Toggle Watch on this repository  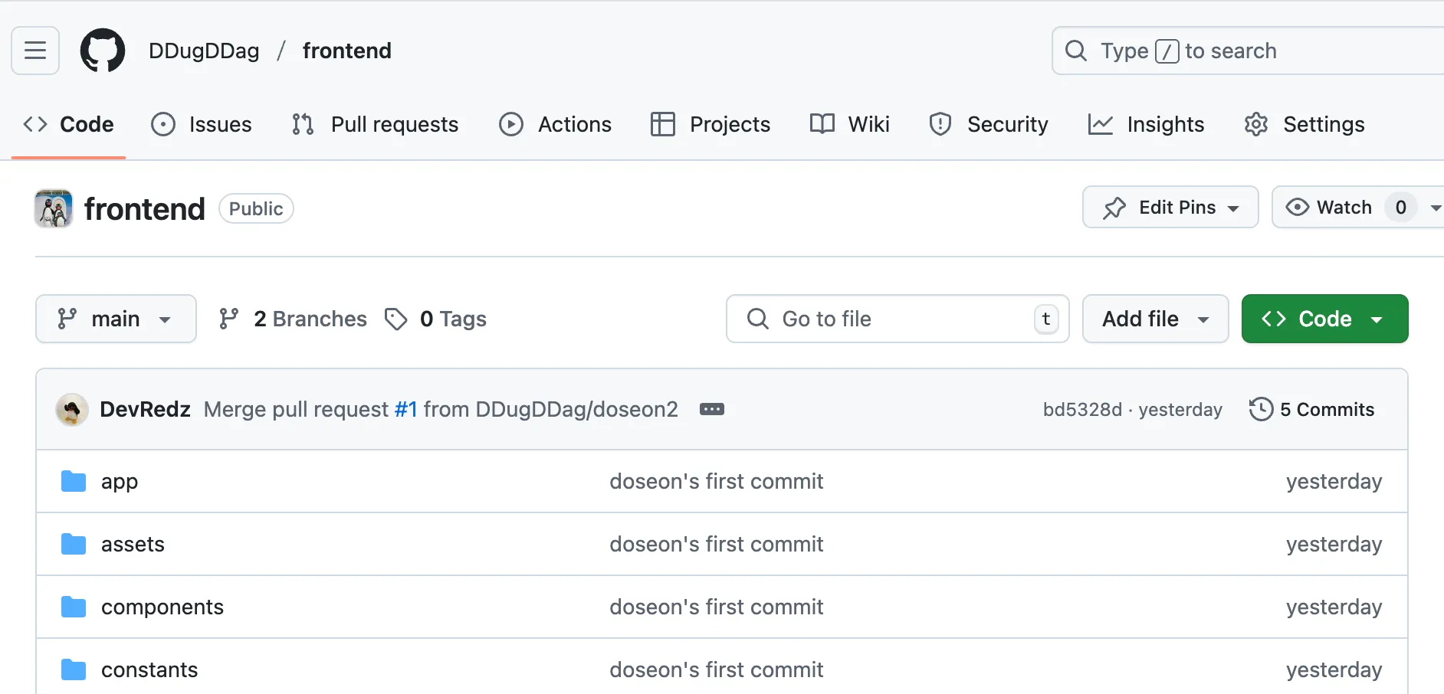1331,208
